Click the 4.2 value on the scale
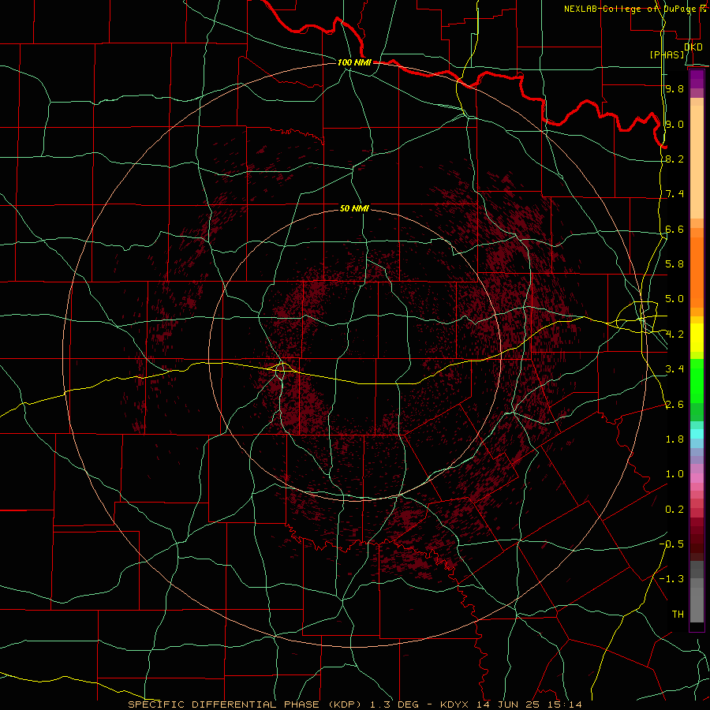Viewport: 710px width, 710px height. coord(674,334)
